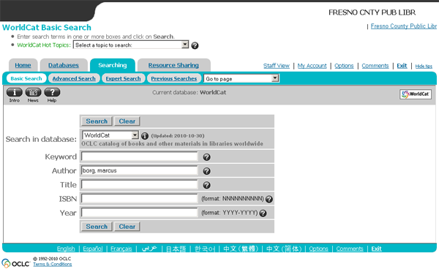The image size is (439, 280).
Task: Open help icon for Keyword field
Action: (x=206, y=157)
